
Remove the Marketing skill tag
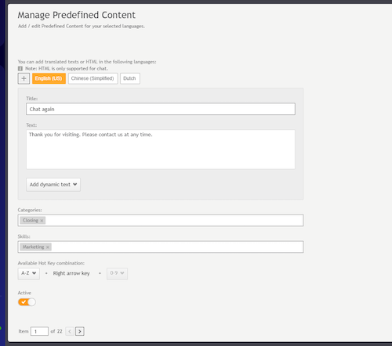point(48,247)
